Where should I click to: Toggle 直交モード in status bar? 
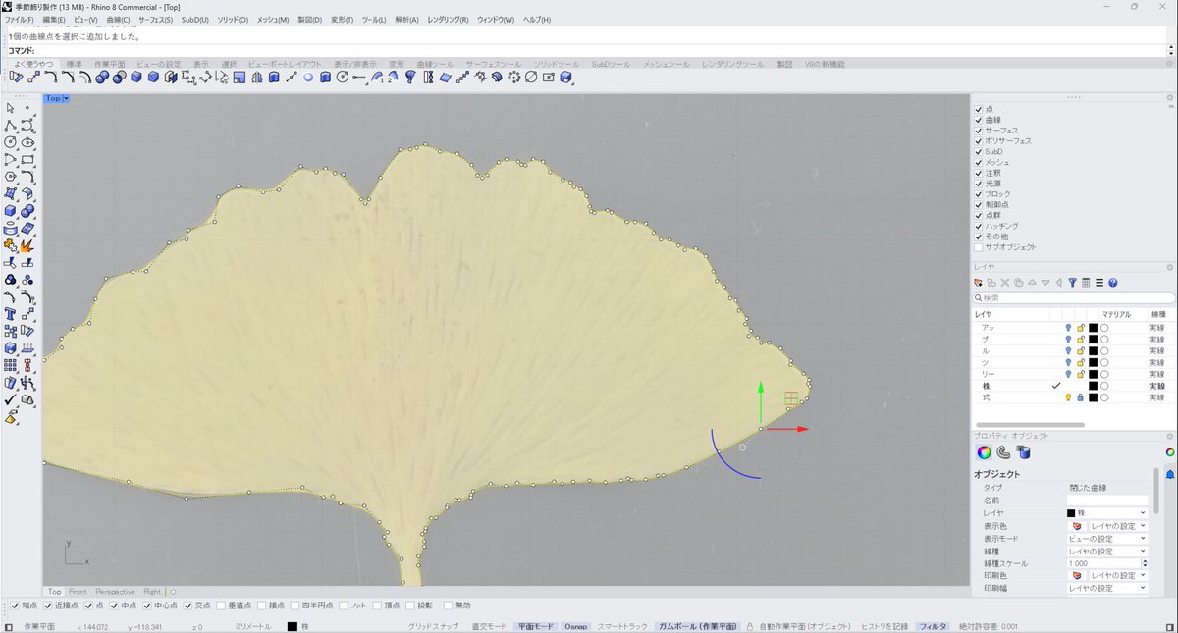489,626
